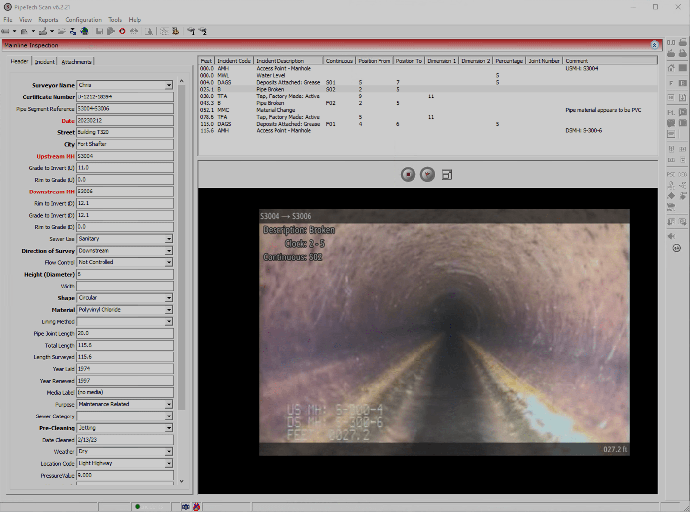Click the home icon in right sidebar
Image resolution: width=690 pixels, height=512 pixels.
pos(671,68)
